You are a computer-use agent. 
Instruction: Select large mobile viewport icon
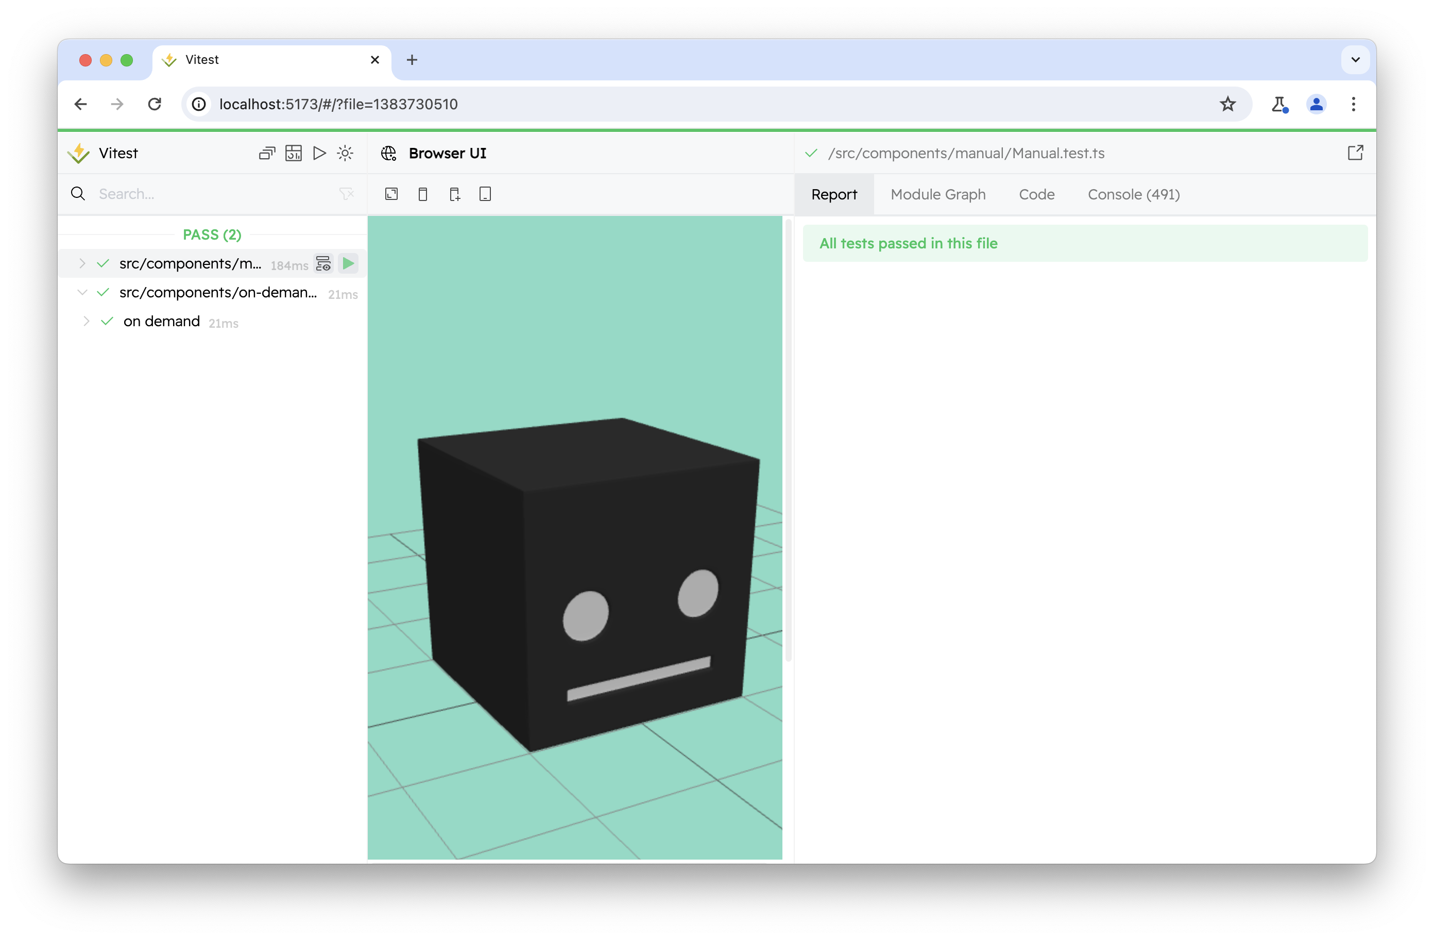pyautogui.click(x=455, y=194)
